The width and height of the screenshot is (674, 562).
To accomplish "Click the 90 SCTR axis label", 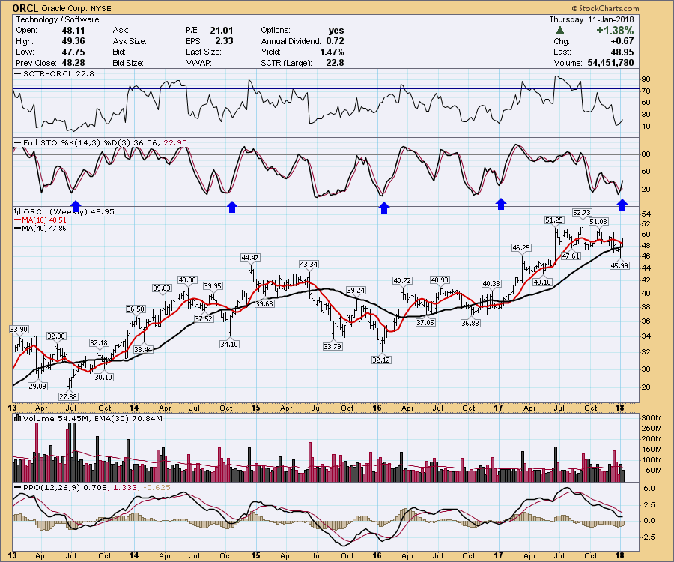I will (x=646, y=79).
